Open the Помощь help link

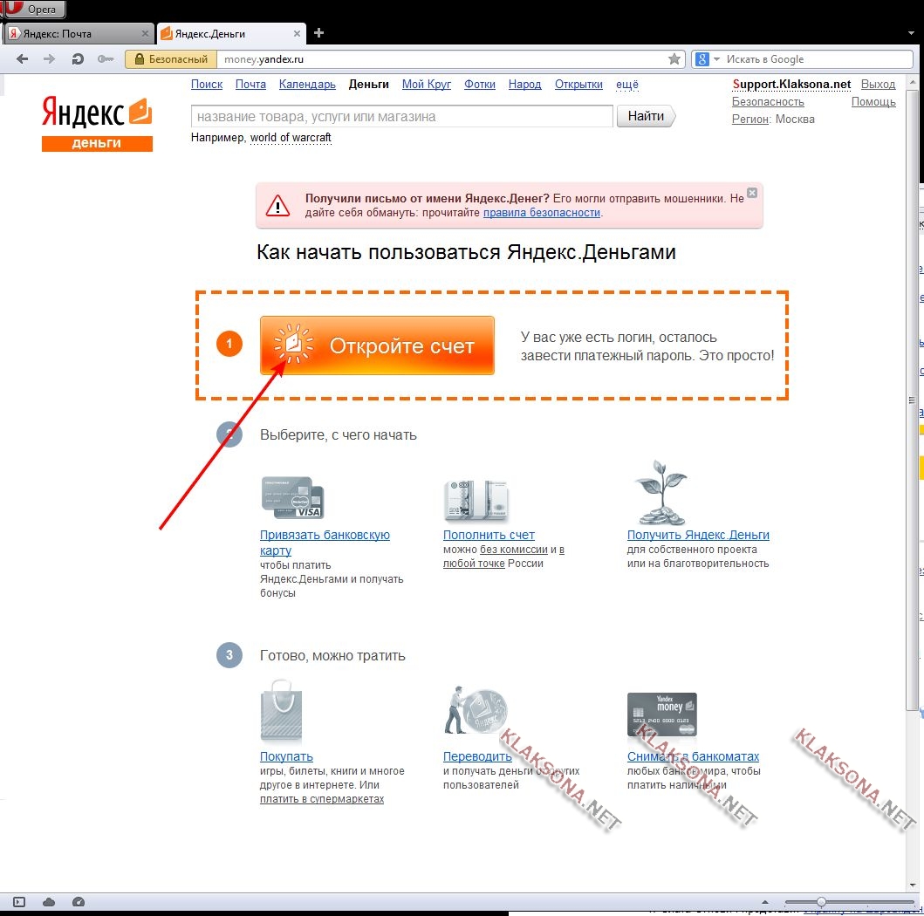pyautogui.click(x=873, y=102)
